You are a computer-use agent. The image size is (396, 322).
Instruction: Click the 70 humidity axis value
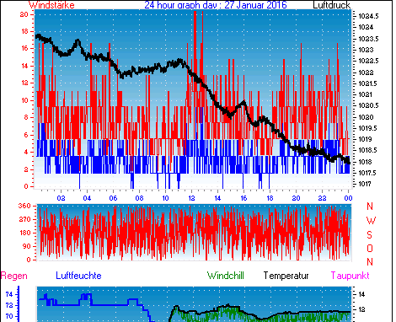click(9, 316)
